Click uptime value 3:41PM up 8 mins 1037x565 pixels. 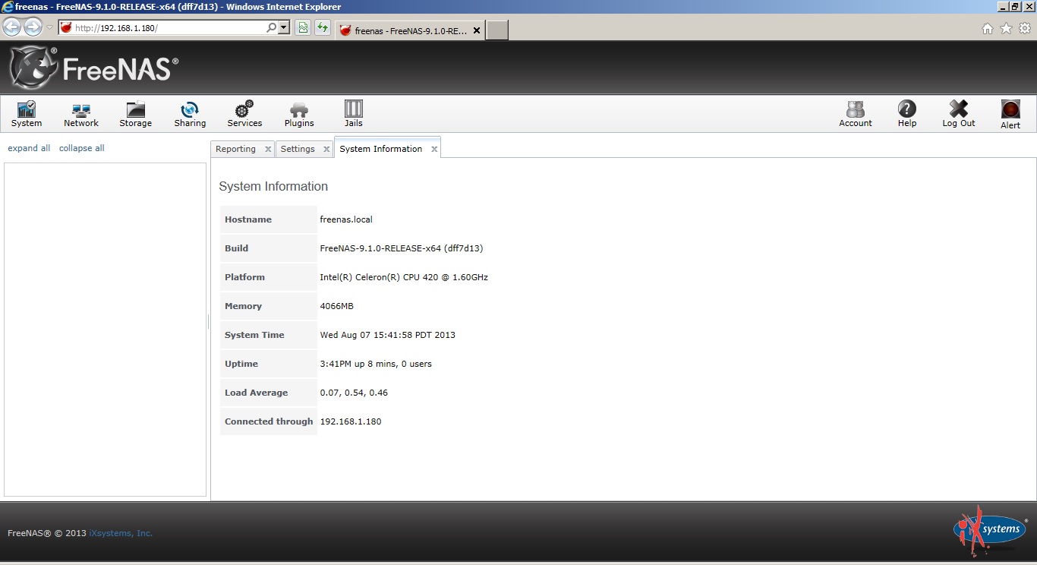pyautogui.click(x=358, y=364)
